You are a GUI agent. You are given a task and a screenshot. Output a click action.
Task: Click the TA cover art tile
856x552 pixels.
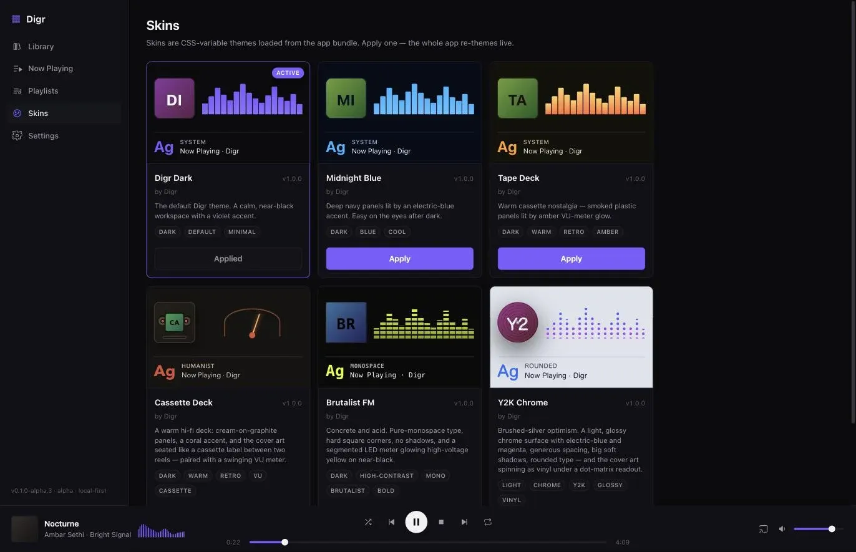click(517, 98)
